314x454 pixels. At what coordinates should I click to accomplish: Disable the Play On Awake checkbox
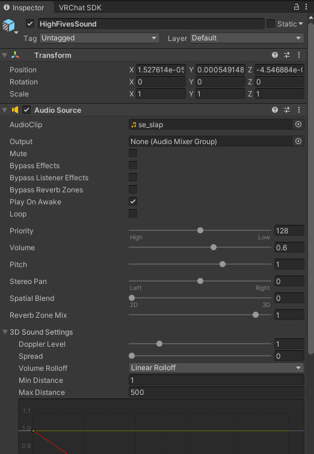tap(133, 201)
